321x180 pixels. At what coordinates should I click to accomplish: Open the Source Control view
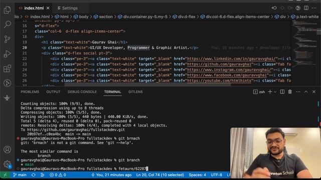coord(7,39)
